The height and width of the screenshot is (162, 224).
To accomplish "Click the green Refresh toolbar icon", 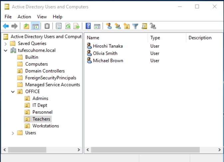I will coord(68,26).
